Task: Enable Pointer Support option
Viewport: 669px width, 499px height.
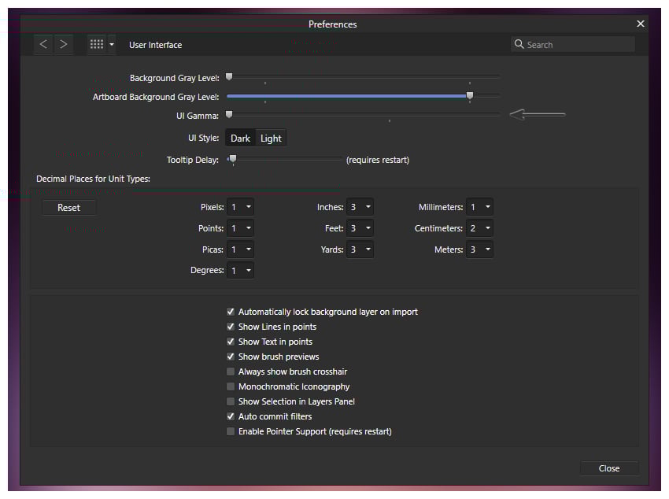Action: 231,431
